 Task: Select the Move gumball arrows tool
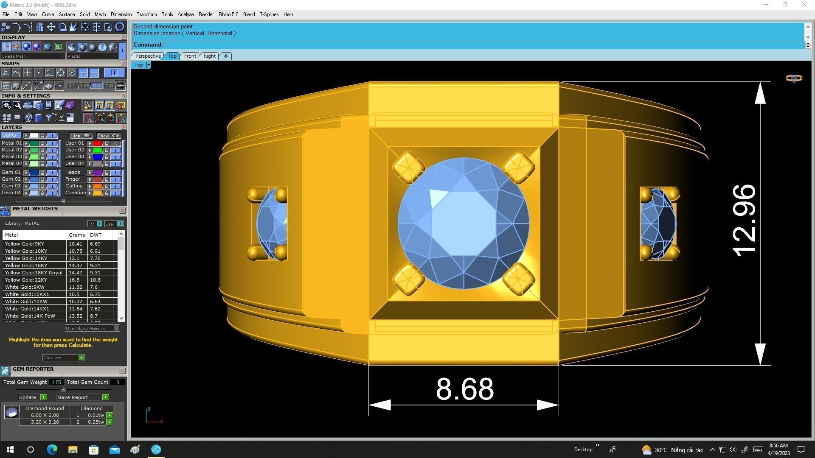tap(51, 27)
